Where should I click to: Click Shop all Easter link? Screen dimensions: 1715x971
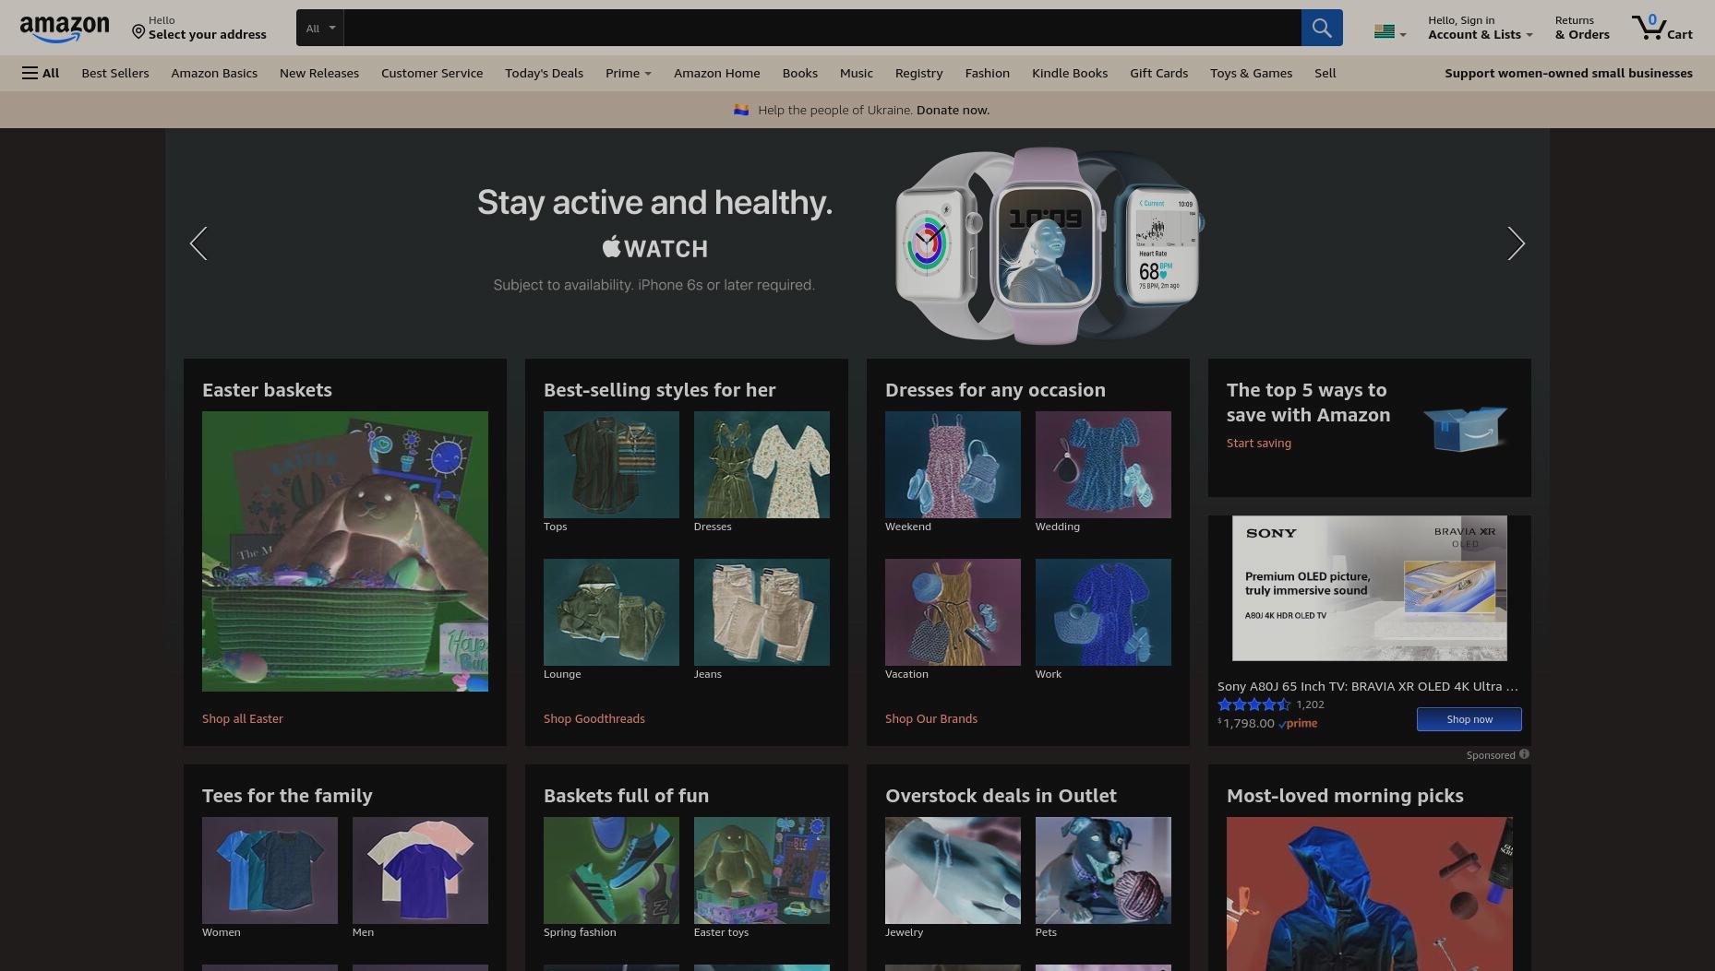(x=243, y=718)
